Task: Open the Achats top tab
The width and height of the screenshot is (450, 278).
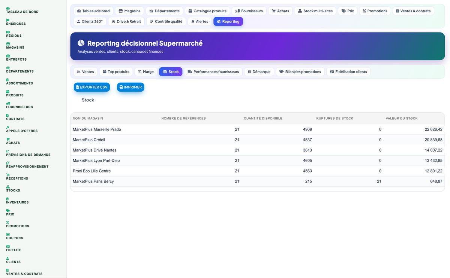Action: (x=280, y=11)
